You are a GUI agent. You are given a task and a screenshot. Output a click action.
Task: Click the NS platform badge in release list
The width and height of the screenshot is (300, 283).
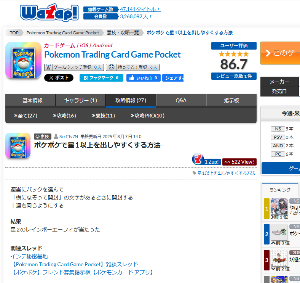click(278, 129)
